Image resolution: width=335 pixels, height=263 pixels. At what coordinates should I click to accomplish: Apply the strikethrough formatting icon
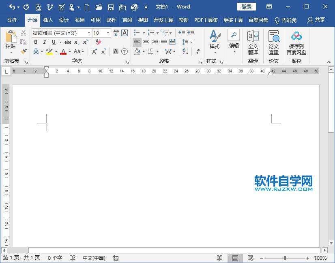click(x=68, y=42)
